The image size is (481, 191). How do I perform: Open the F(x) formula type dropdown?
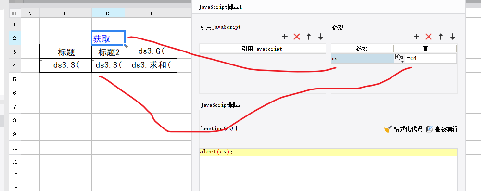[399, 58]
